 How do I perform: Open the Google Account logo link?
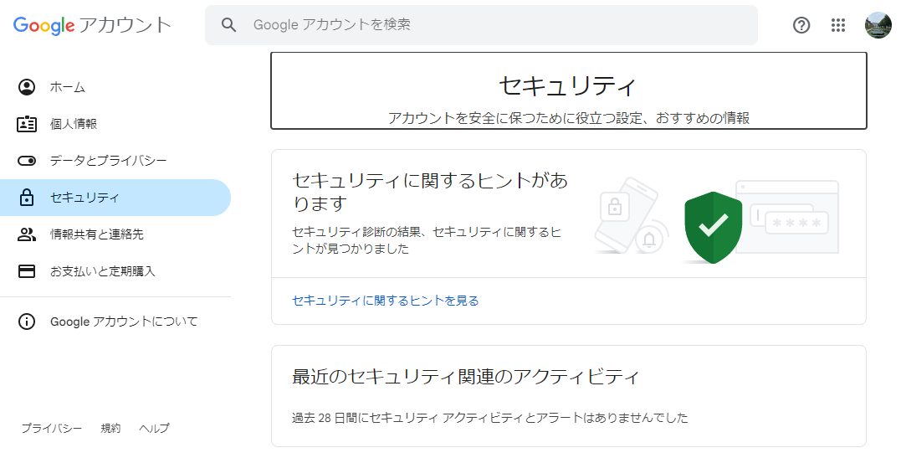pyautogui.click(x=92, y=25)
